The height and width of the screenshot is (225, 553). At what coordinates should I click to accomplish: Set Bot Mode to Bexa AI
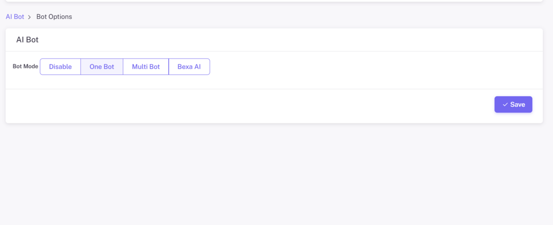tap(189, 67)
